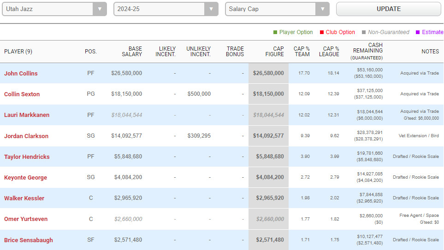Viewport: 444px width, 250px height.
Task: Open Jordan Clarkson player link
Action: click(x=26, y=136)
